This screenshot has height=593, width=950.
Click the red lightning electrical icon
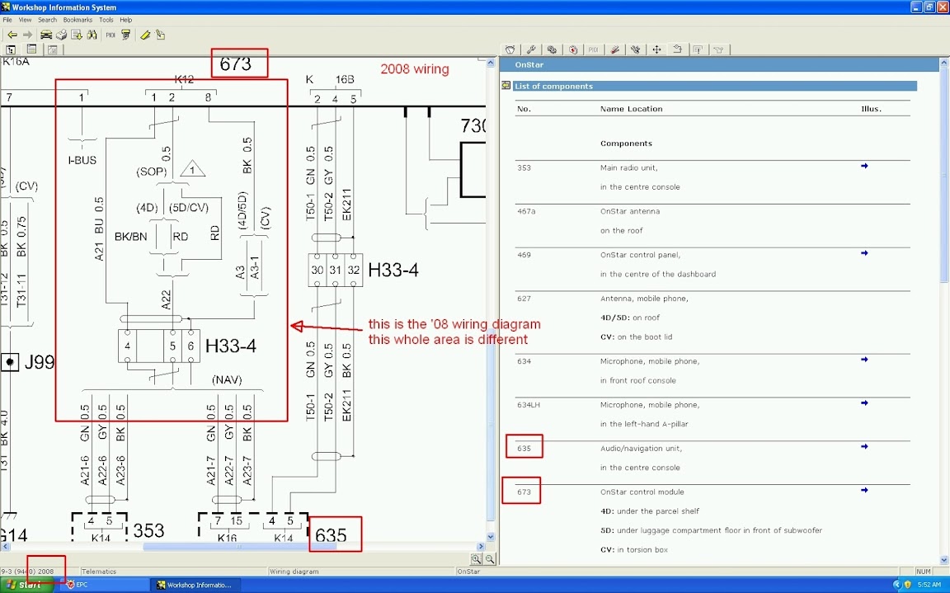point(572,49)
